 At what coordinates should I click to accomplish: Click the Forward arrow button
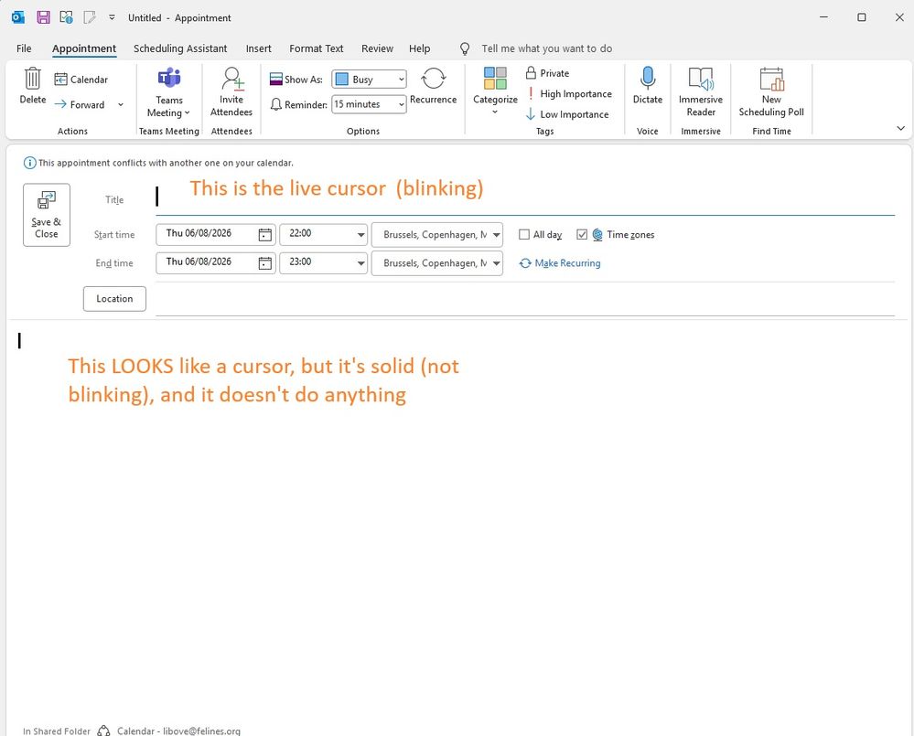pos(80,105)
